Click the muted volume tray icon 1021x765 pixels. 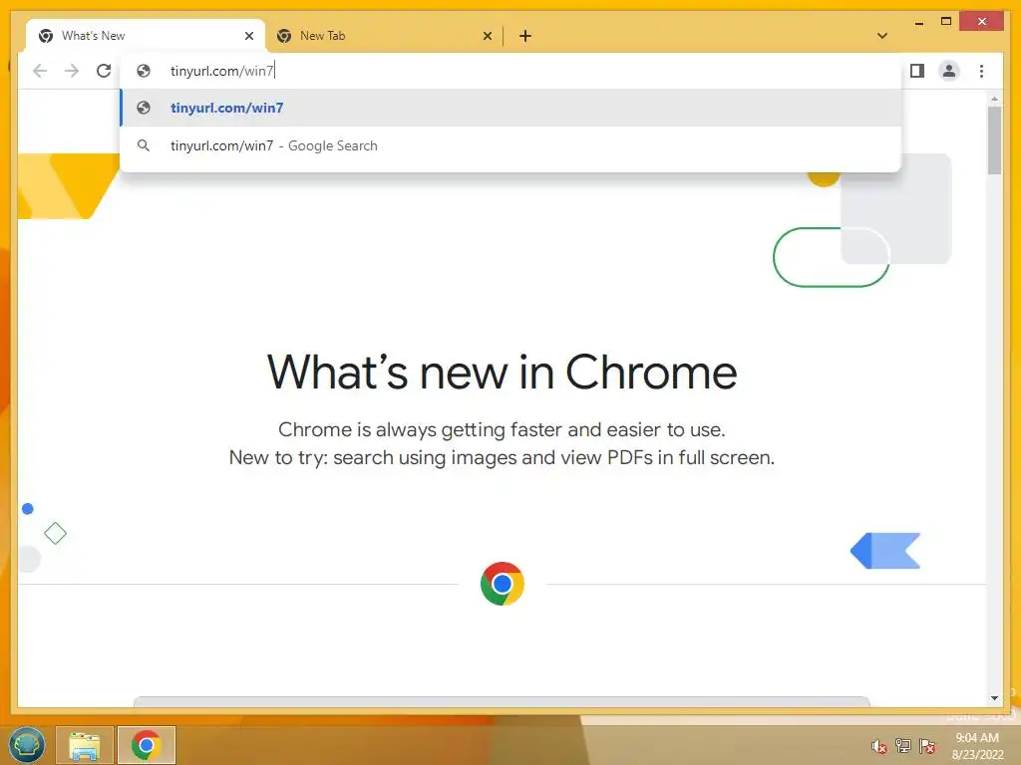[x=879, y=746]
